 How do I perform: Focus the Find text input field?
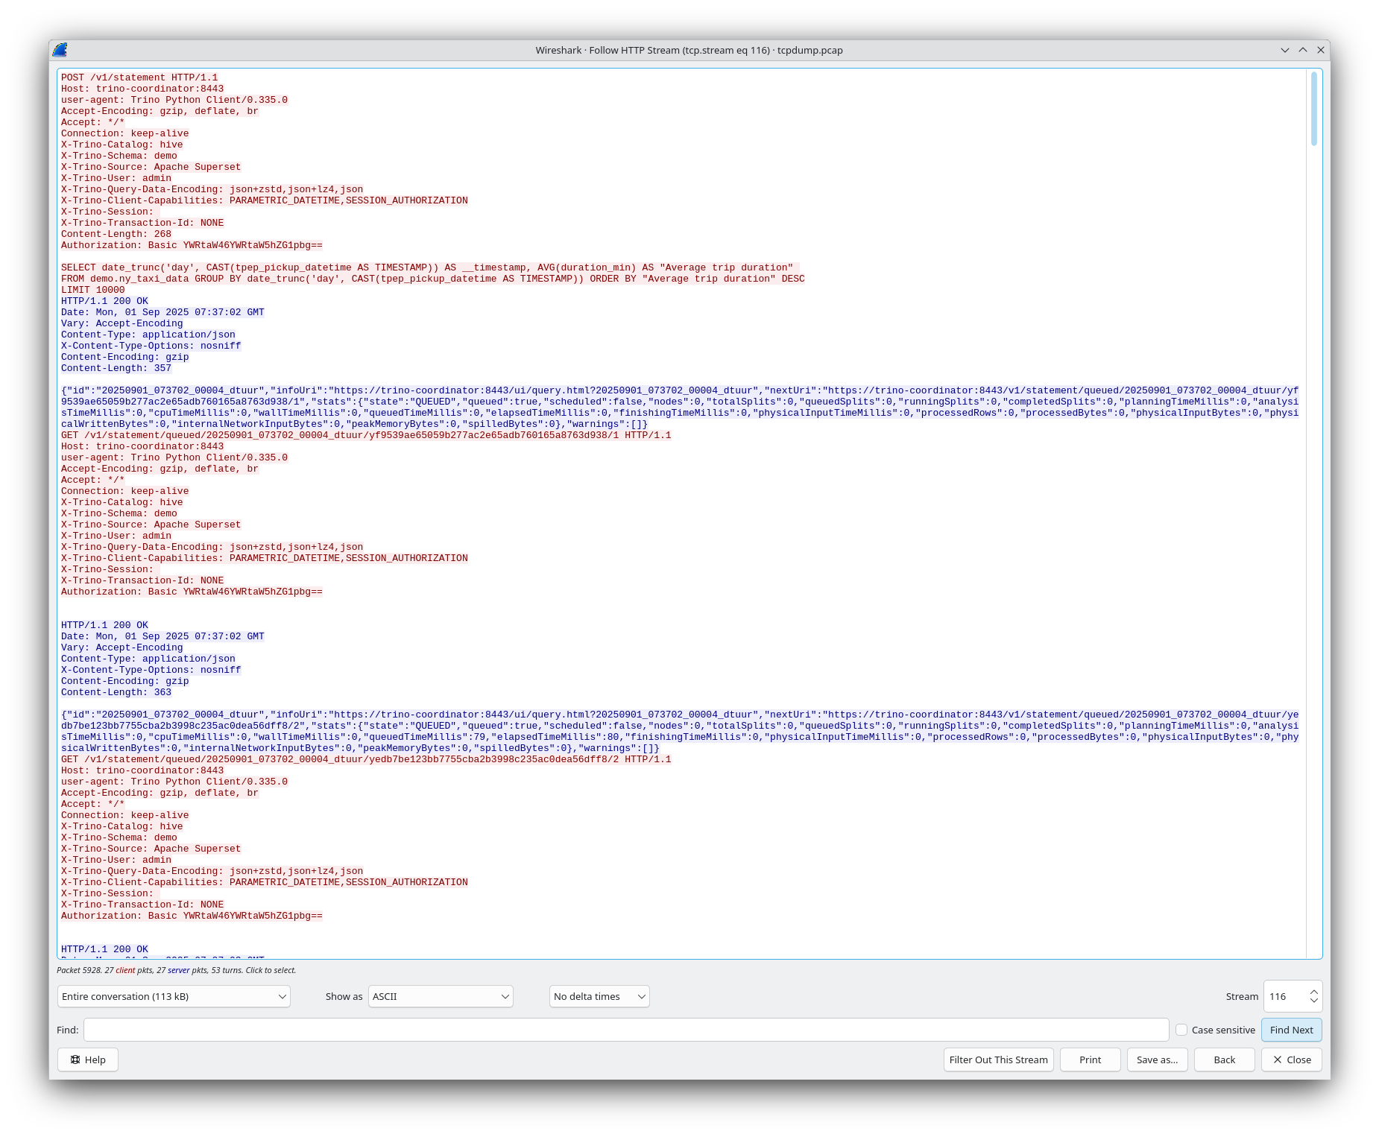pyautogui.click(x=625, y=1030)
